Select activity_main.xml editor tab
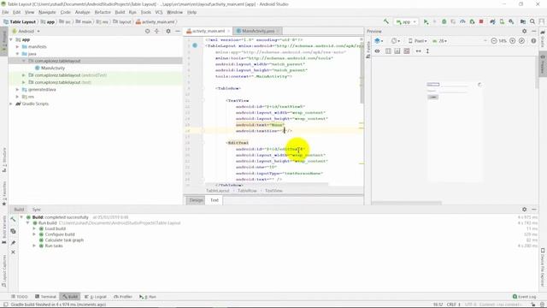Viewport: 547px width, 308px height. [209, 31]
